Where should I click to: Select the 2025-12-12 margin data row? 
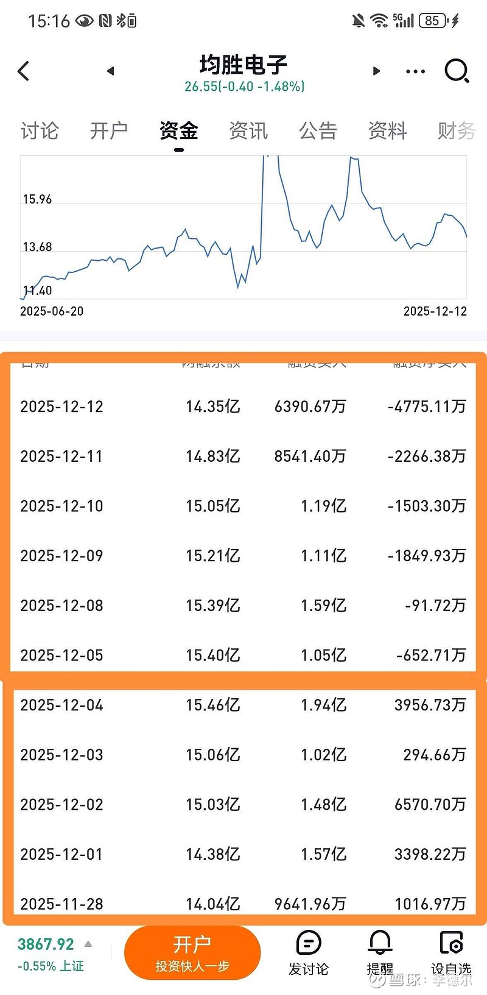[243, 406]
